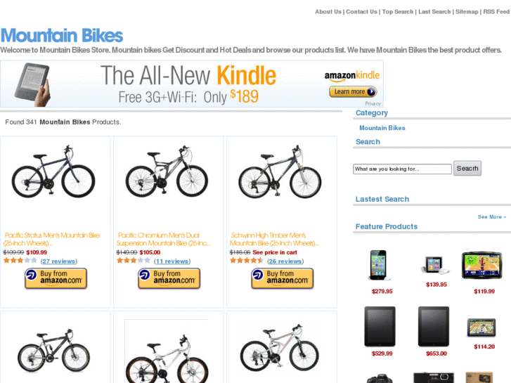Open the About Us menu link
This screenshot has height=383, width=511.
click(x=328, y=12)
